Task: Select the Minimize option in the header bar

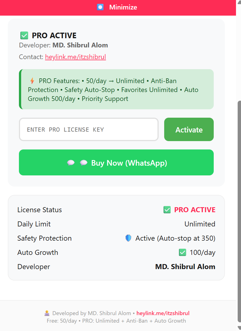Action: (x=123, y=7)
